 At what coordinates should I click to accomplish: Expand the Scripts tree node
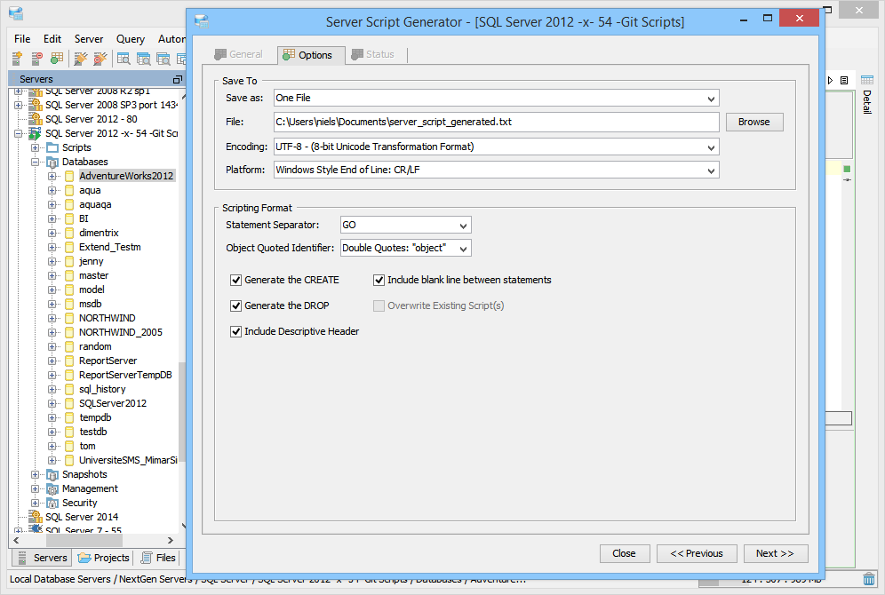click(x=35, y=147)
